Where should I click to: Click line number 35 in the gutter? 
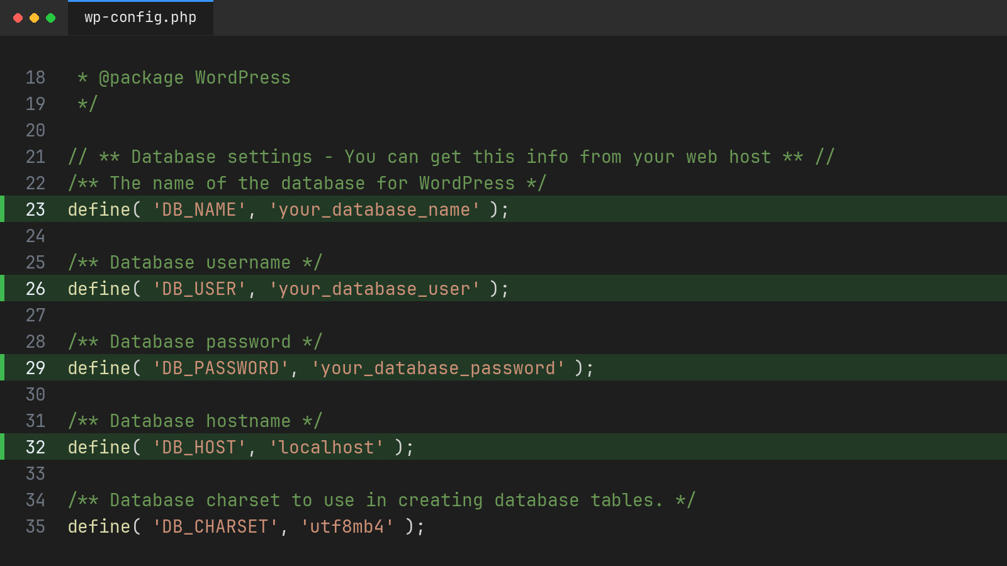(x=35, y=526)
